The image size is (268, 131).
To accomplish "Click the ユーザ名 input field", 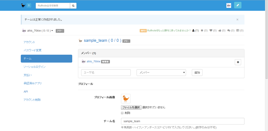I will 106,73.
